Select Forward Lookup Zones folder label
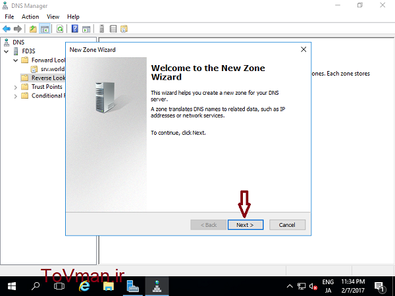This screenshot has width=395, height=296. (x=48, y=60)
